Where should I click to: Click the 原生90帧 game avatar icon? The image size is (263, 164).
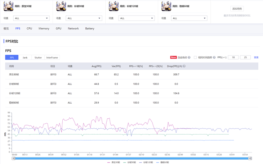coord(8,6)
